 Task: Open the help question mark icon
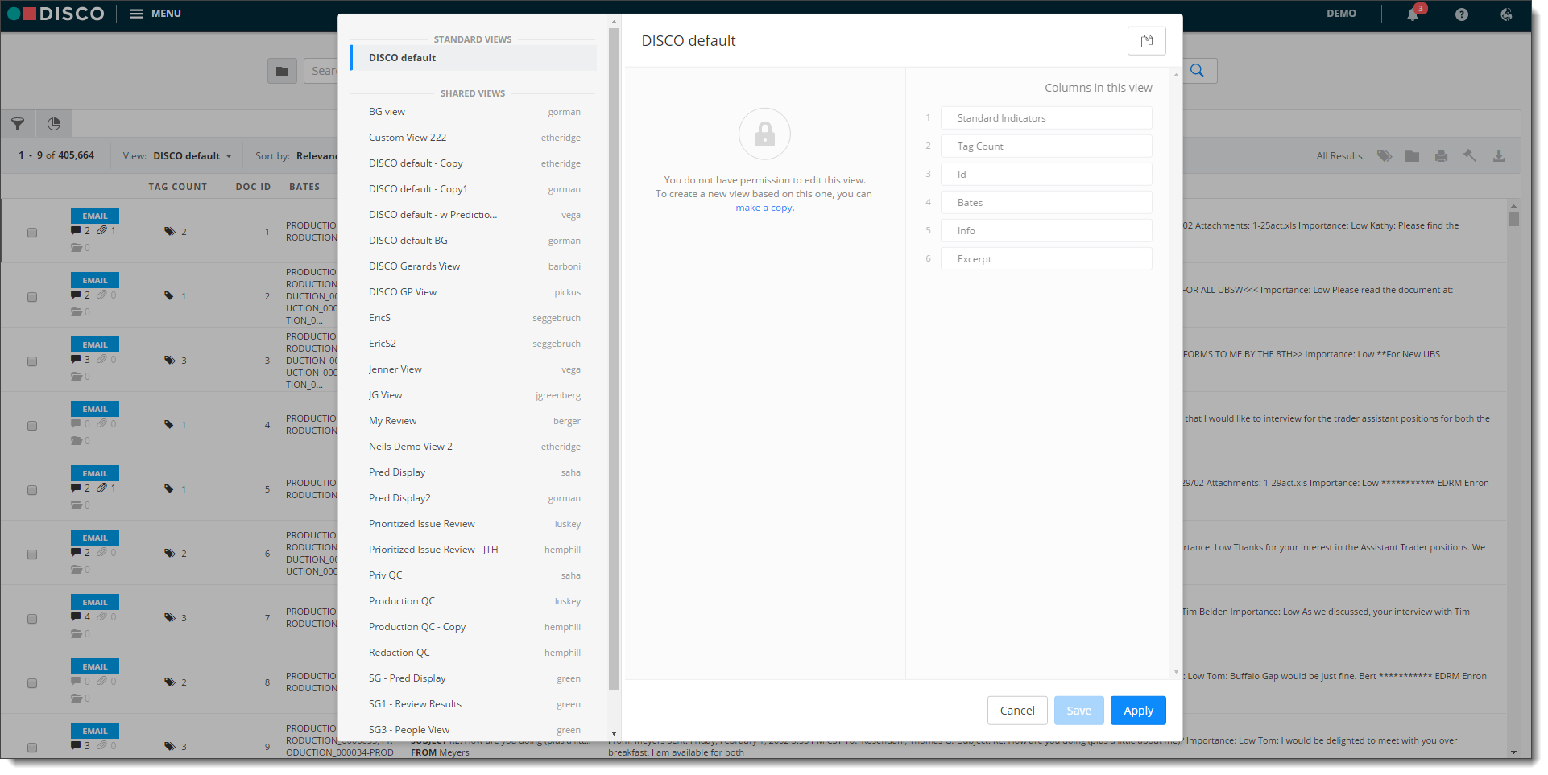(1461, 14)
